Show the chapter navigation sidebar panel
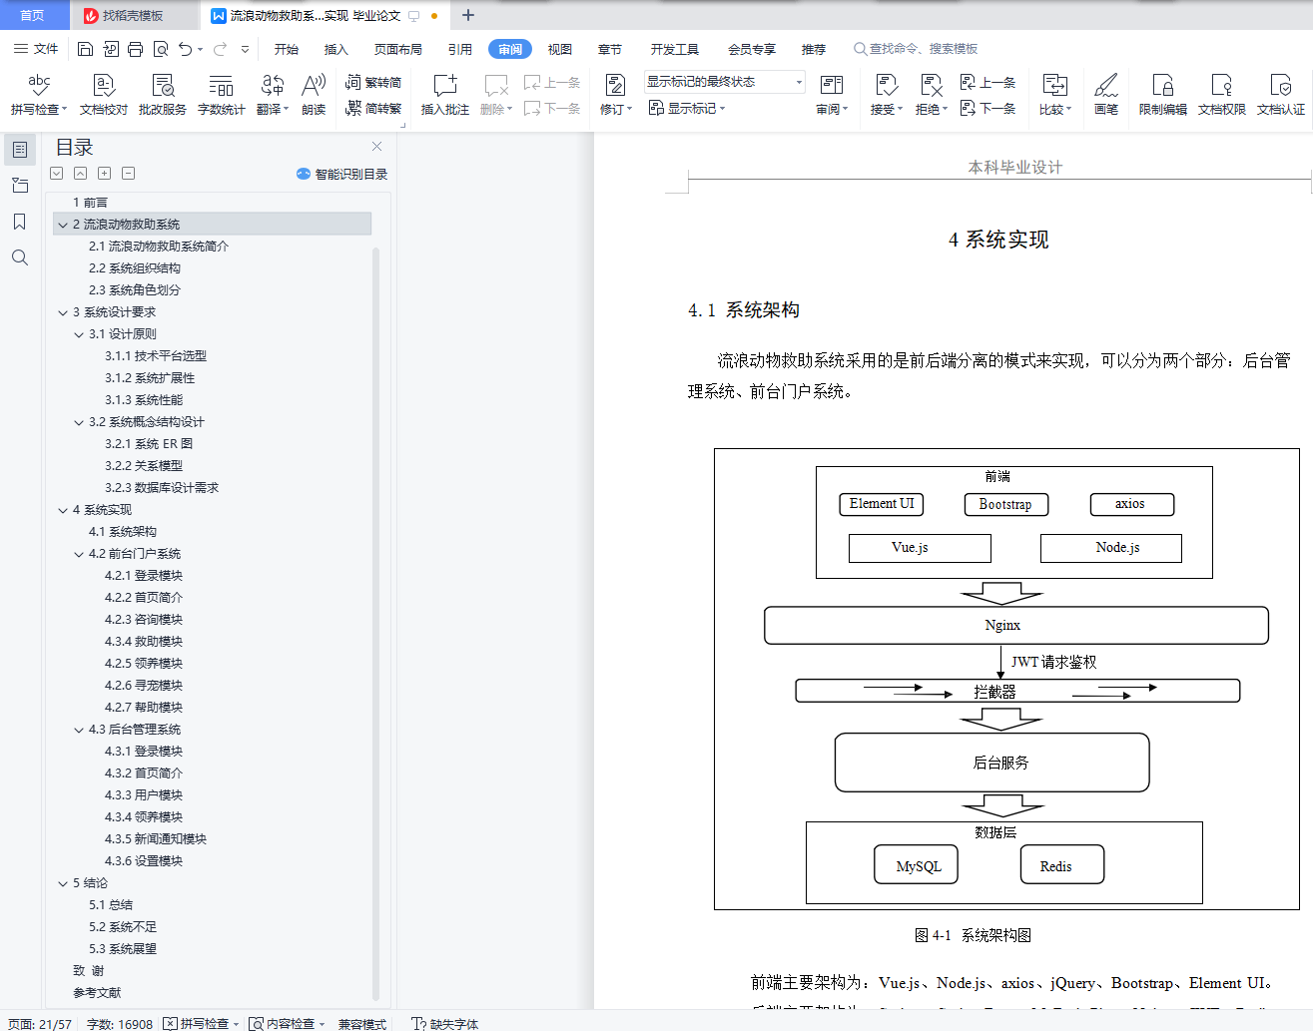The width and height of the screenshot is (1313, 1031). coord(20,186)
